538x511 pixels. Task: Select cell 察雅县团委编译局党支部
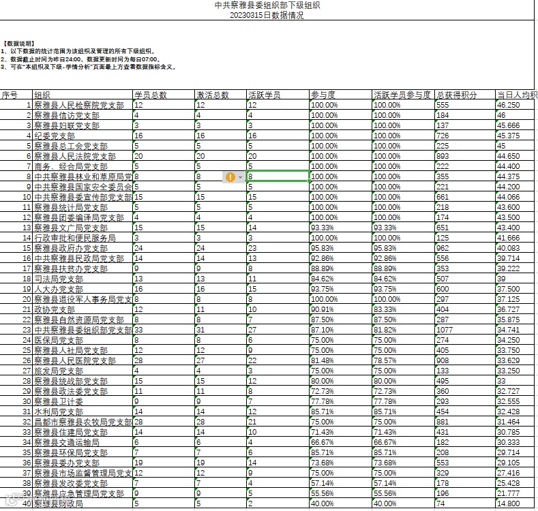pos(83,217)
